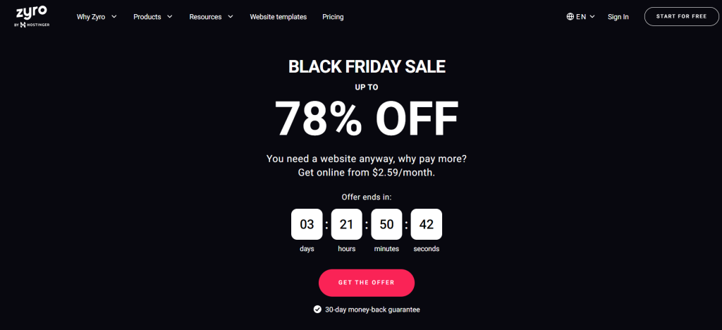Click the 30-day money-back guarantee text
722x330 pixels.
pyautogui.click(x=372, y=310)
